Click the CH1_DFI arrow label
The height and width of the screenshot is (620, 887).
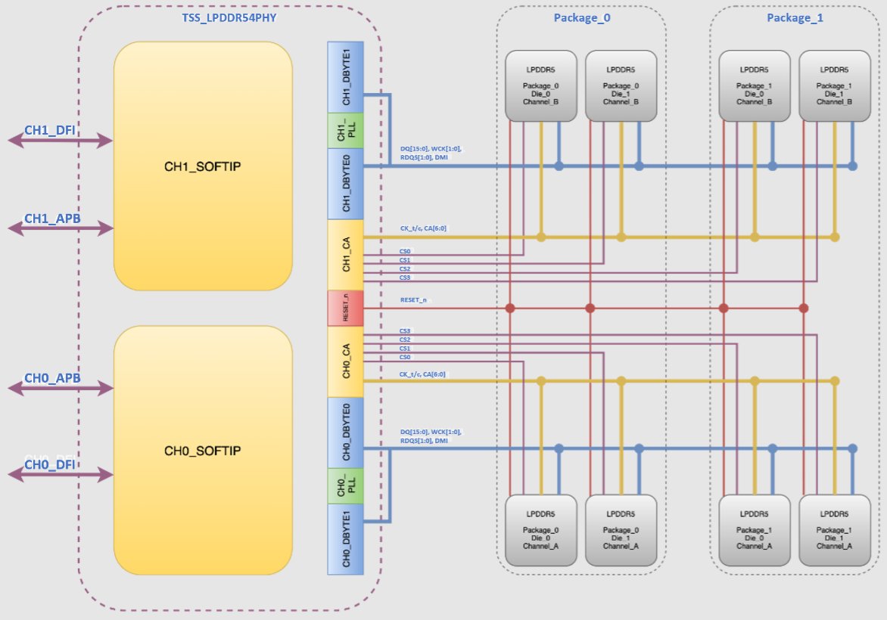coord(50,131)
